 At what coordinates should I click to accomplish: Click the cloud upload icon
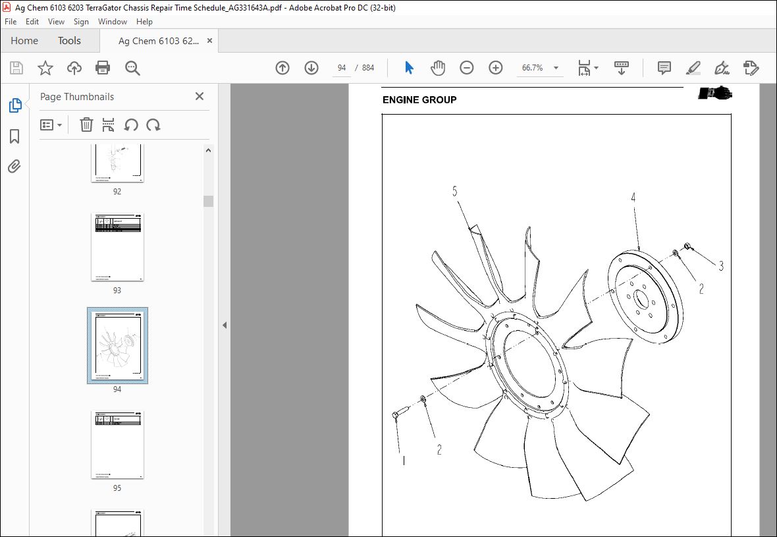[x=74, y=68]
